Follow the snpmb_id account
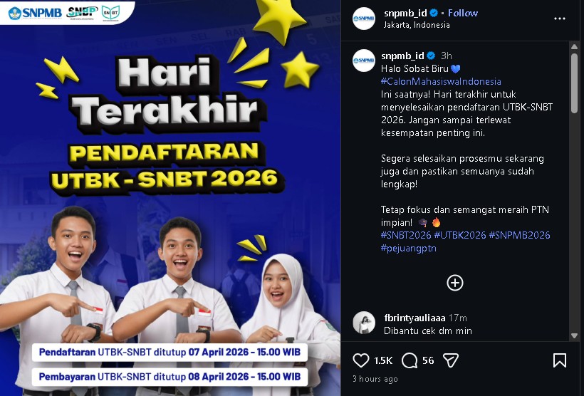Image resolution: width=584 pixels, height=396 pixels. click(x=463, y=13)
